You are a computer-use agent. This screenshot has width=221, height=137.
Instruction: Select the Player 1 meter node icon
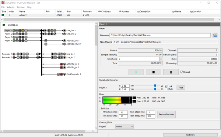coord(23,30)
